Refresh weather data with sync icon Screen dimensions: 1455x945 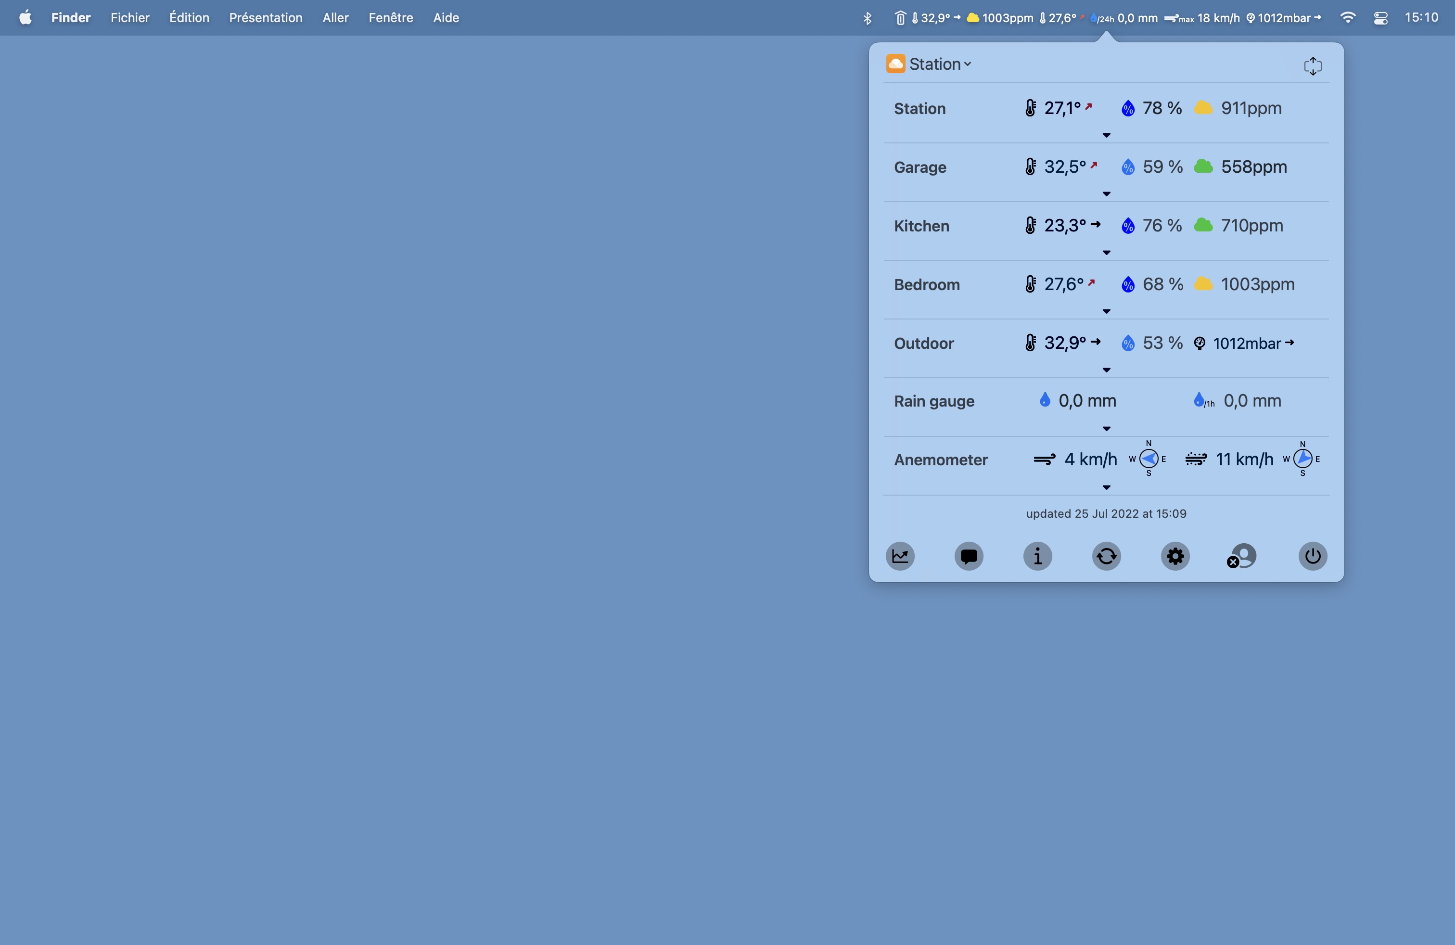(x=1106, y=556)
